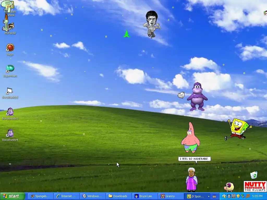This screenshot has height=200, width=267.
Task: Click the Granny character in purple dress
Action: (191, 180)
